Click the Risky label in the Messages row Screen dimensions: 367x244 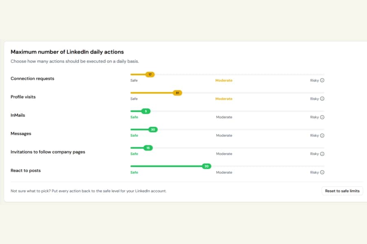[x=314, y=135]
